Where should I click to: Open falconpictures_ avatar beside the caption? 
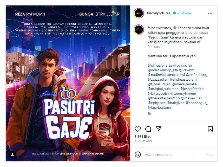pyautogui.click(x=139, y=30)
